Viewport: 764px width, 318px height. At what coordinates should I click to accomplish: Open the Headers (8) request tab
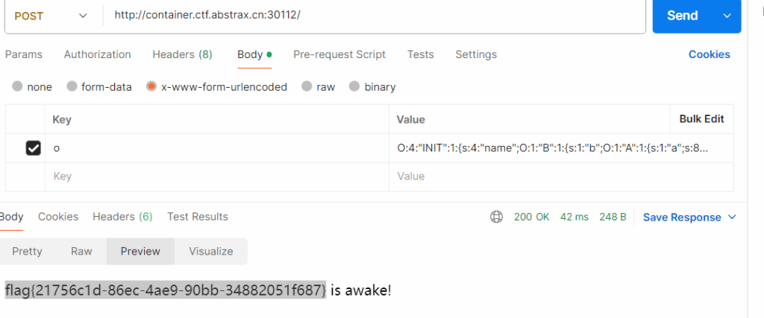click(182, 54)
